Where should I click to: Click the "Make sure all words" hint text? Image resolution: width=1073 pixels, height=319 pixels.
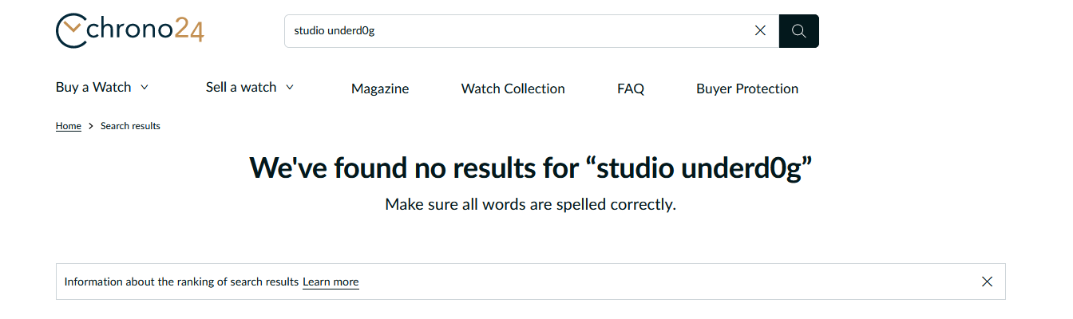point(530,204)
